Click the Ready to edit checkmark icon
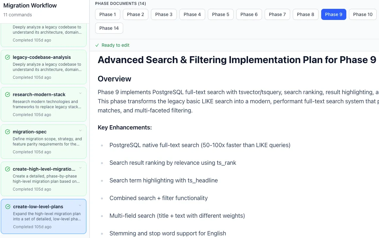This screenshot has height=238, width=379. [97, 45]
